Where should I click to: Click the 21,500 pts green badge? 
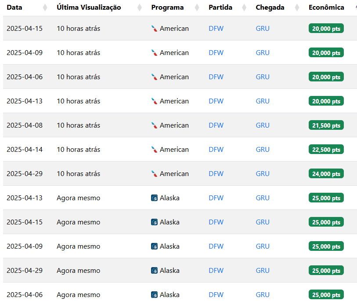pyautogui.click(x=326, y=125)
